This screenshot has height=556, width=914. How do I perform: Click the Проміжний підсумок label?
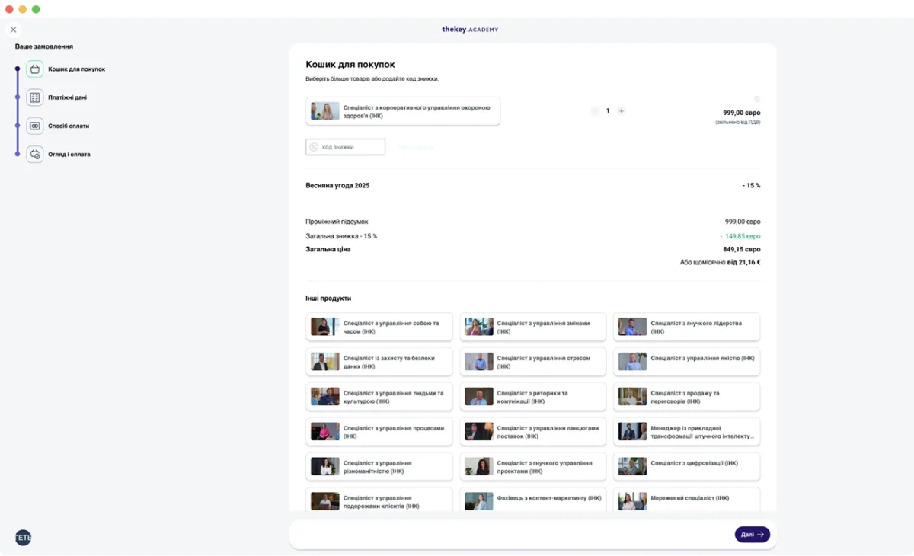pyautogui.click(x=337, y=222)
